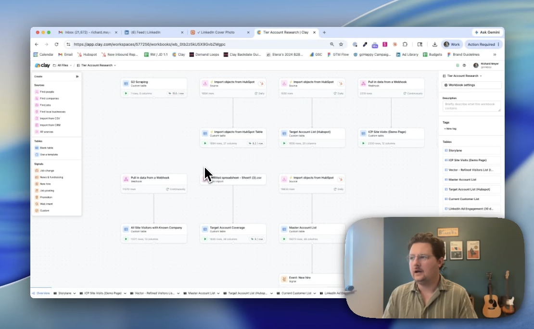Image resolution: width=534 pixels, height=329 pixels.
Task: Open Master Account List in right Tables list
Action: 471,179
